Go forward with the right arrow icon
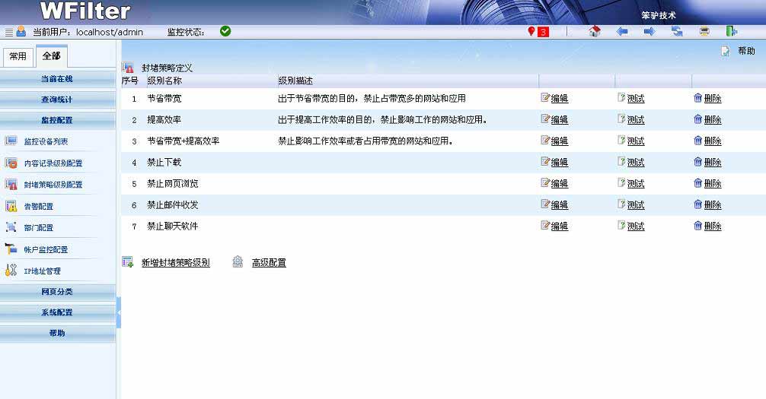The width and height of the screenshot is (766, 399). click(x=650, y=31)
